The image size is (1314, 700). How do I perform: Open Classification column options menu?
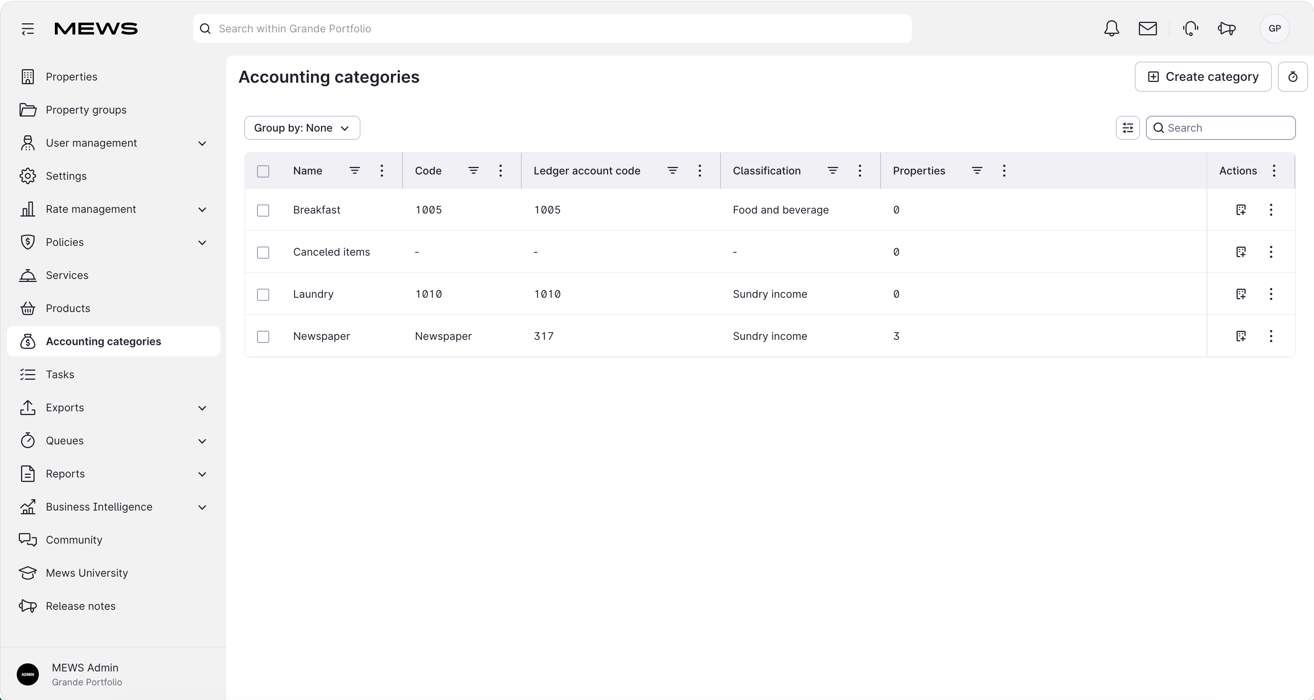point(860,170)
